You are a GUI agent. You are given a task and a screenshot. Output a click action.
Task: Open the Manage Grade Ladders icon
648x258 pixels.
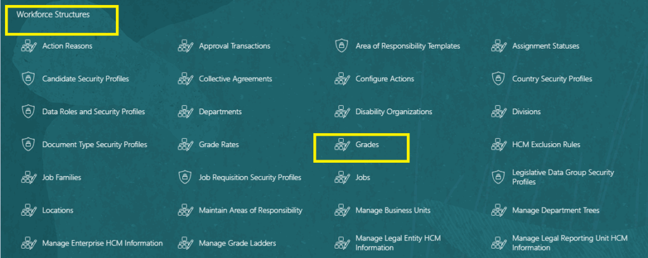point(185,243)
